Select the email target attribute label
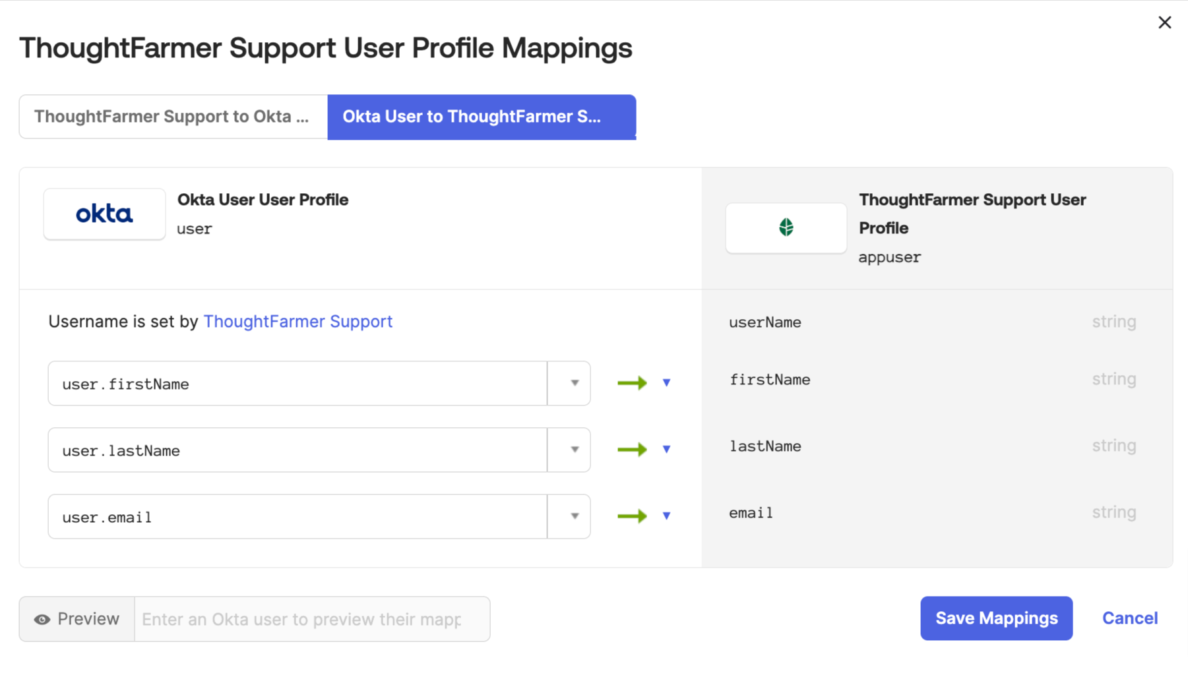The width and height of the screenshot is (1188, 687). [x=751, y=513]
